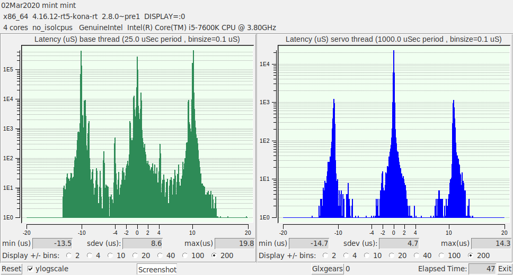Select 2 bins for servo thread display

coord(325,255)
